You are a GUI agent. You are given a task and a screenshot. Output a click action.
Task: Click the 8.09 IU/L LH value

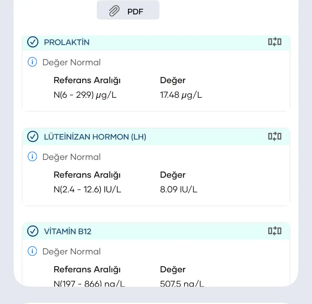point(179,190)
